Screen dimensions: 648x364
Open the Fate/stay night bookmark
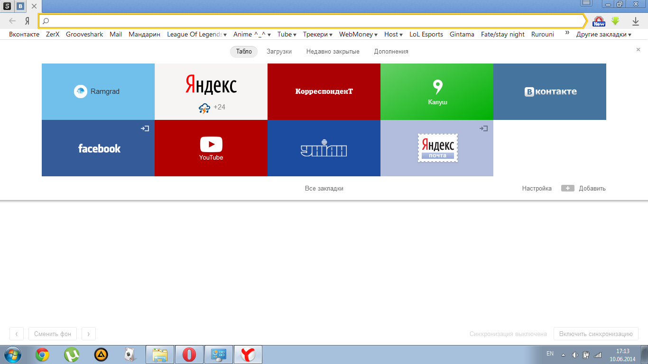503,34
